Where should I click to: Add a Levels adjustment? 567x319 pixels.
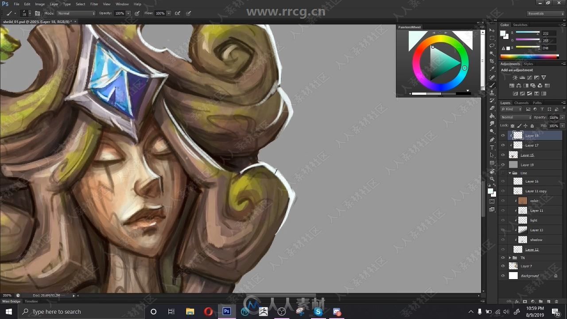point(522,78)
